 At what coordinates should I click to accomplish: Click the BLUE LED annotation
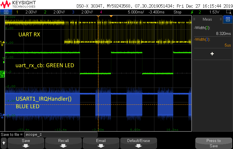point(28,106)
